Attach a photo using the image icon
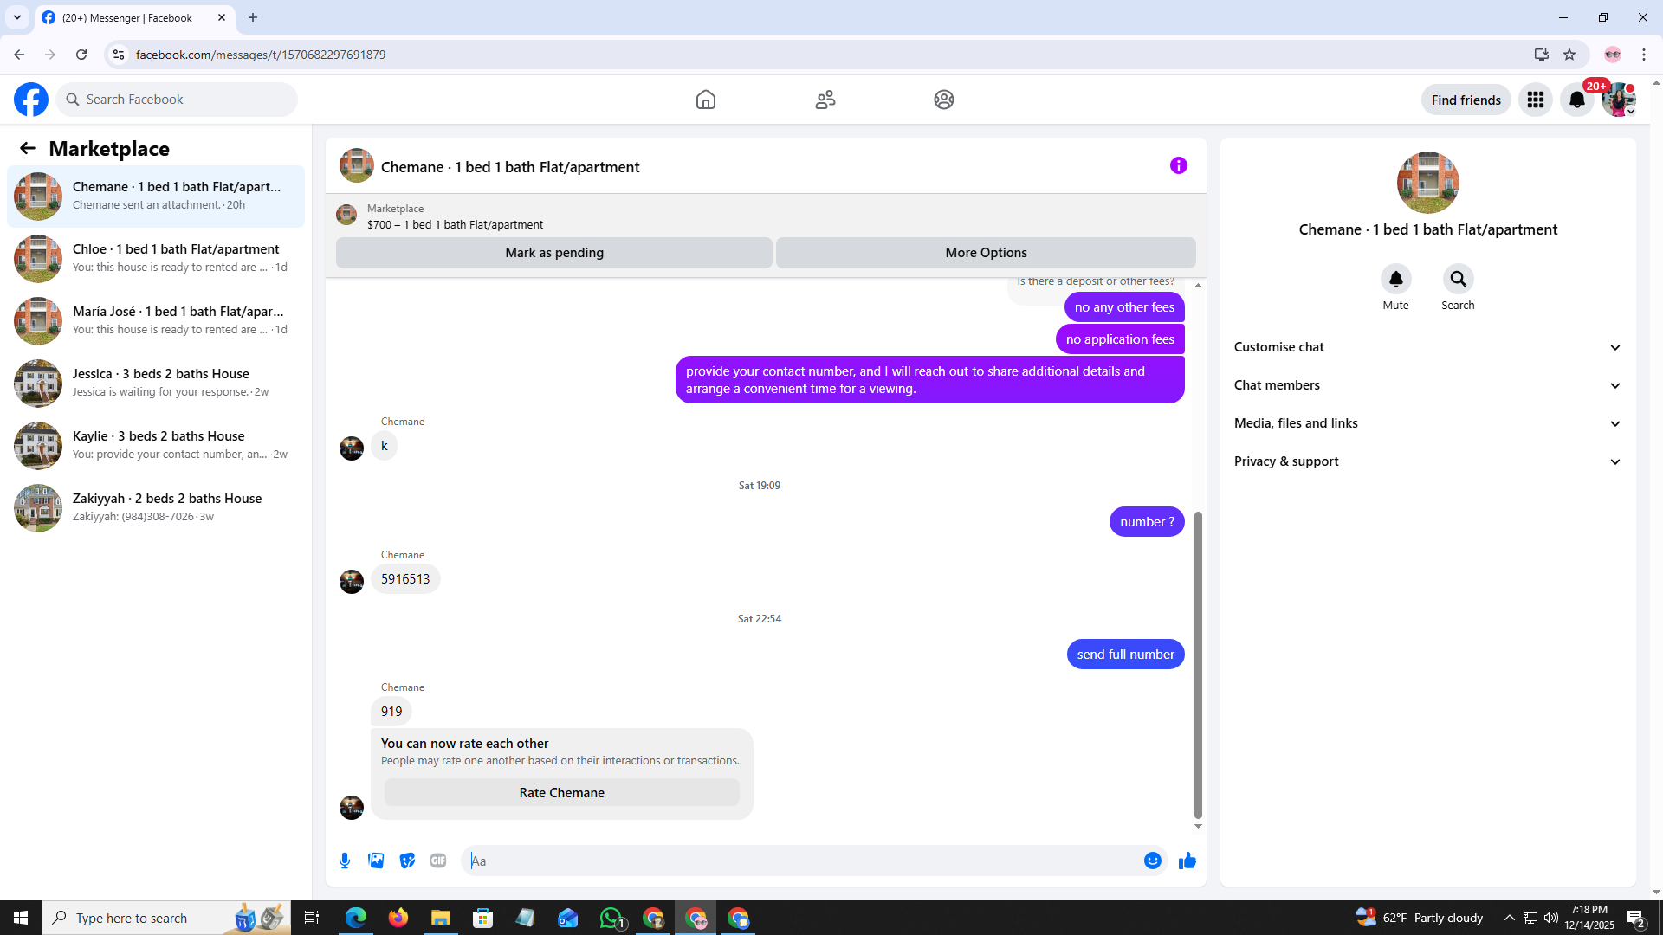This screenshot has height=935, width=1663. pos(376,861)
